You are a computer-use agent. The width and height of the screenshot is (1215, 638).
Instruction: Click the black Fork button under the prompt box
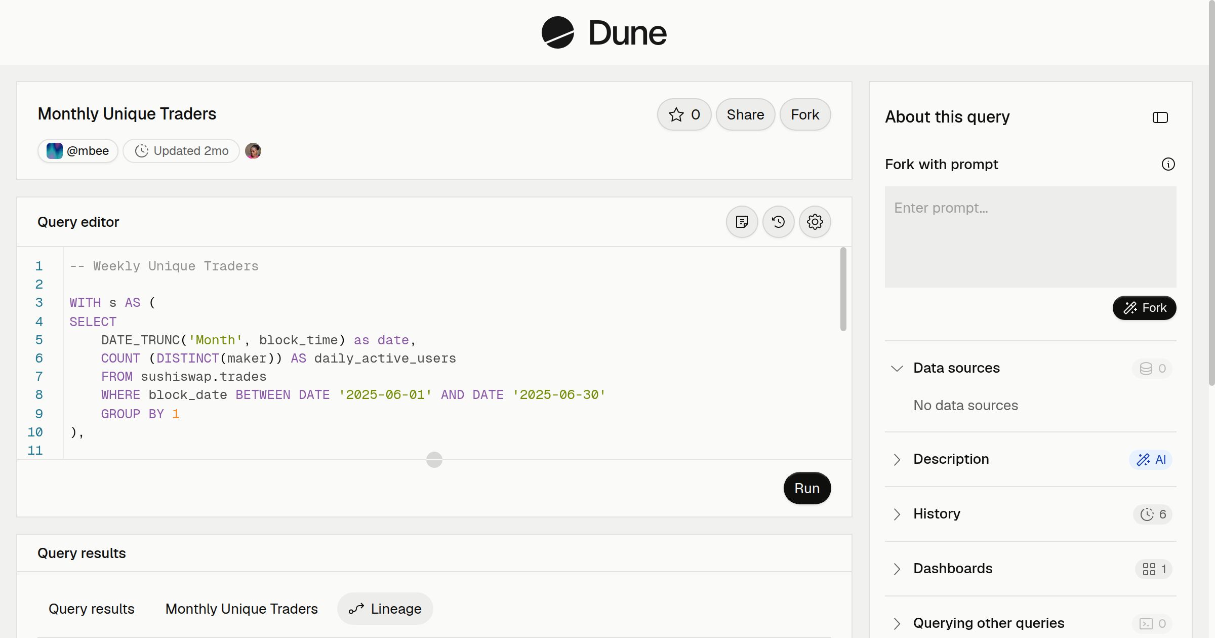tap(1144, 308)
